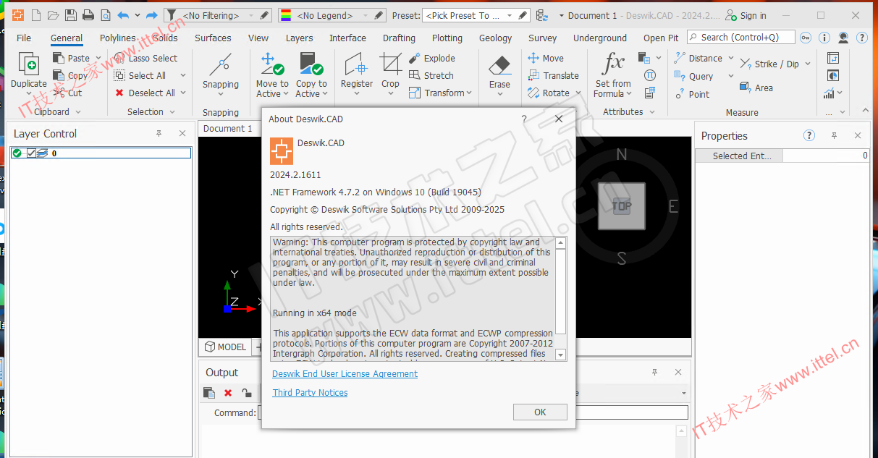
Task: Expand the Rotate dropdown arrow
Action: click(x=578, y=93)
